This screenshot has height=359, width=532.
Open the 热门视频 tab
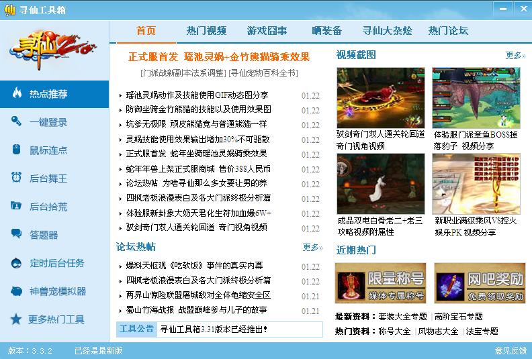(x=206, y=31)
